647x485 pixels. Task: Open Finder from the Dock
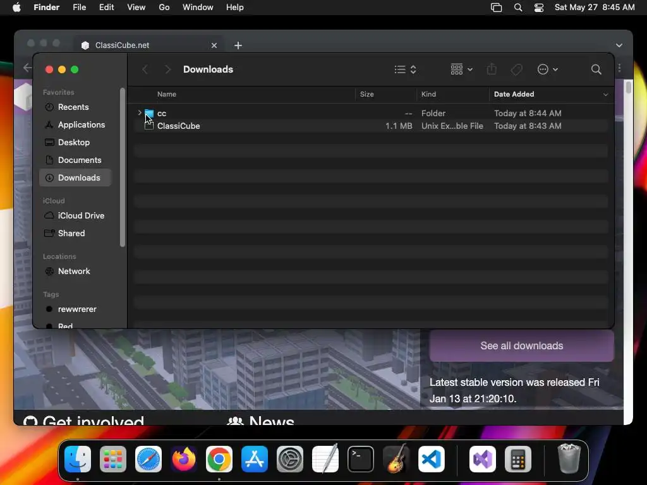pos(78,459)
